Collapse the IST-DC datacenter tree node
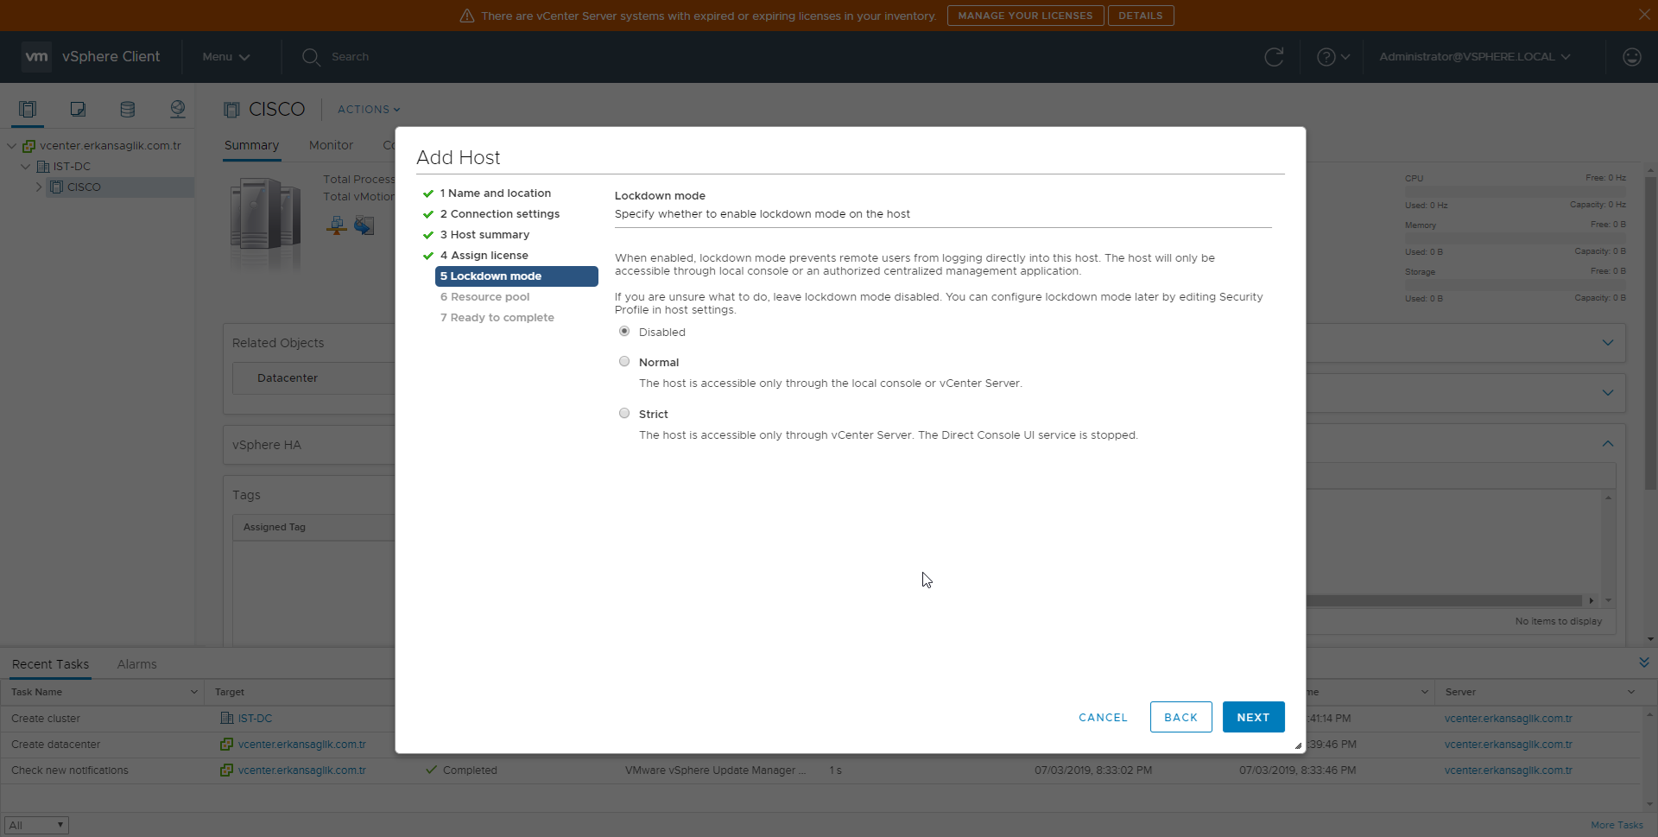This screenshot has width=1658, height=837. [26, 167]
